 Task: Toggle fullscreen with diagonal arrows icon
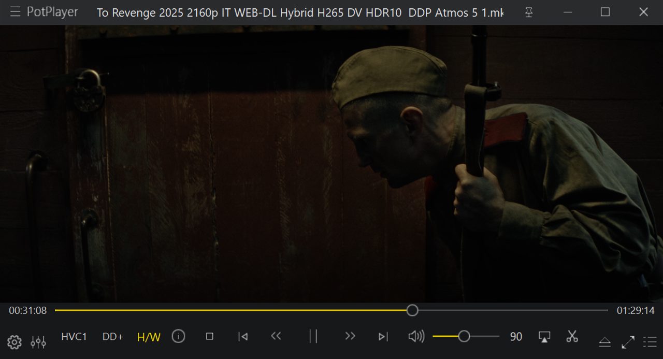click(x=628, y=342)
